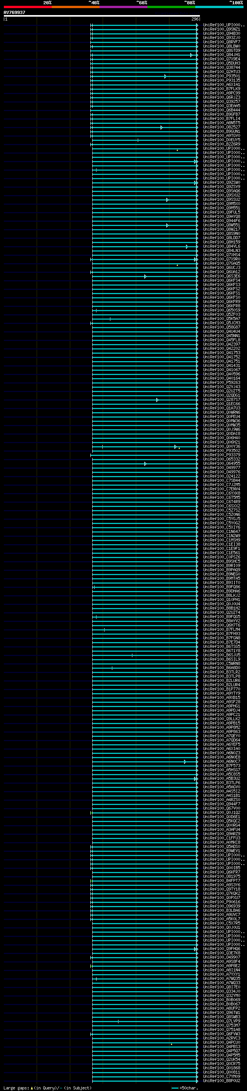Click the gap arrow on Q9SSU2 alignment bar
This screenshot has height=1091, width=247.
(167, 200)
